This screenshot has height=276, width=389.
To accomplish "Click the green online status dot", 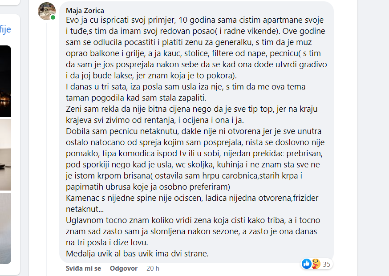I will click(53, 17).
